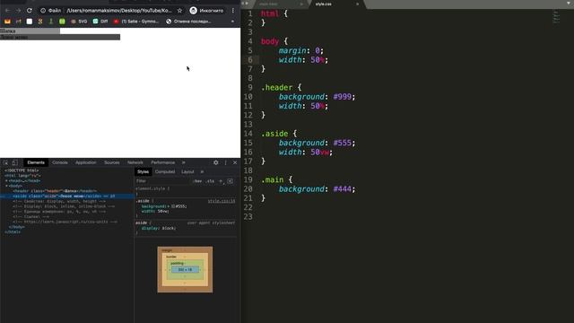
Task: Switch to the Sources tab
Action: [111, 162]
